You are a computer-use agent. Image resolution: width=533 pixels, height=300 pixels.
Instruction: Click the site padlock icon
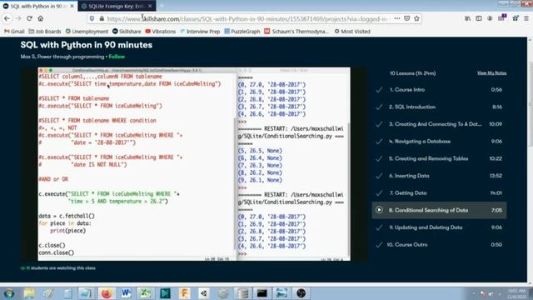tap(102, 18)
